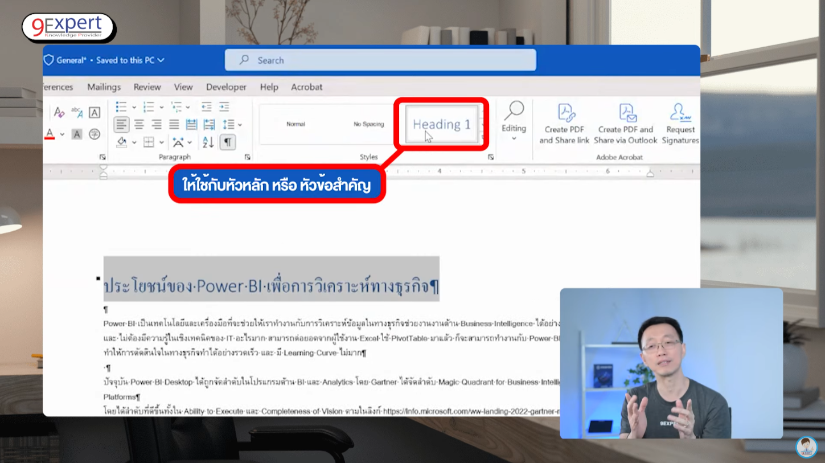The image size is (825, 463).
Task: Increase the paragraph indent
Action: [x=224, y=107]
